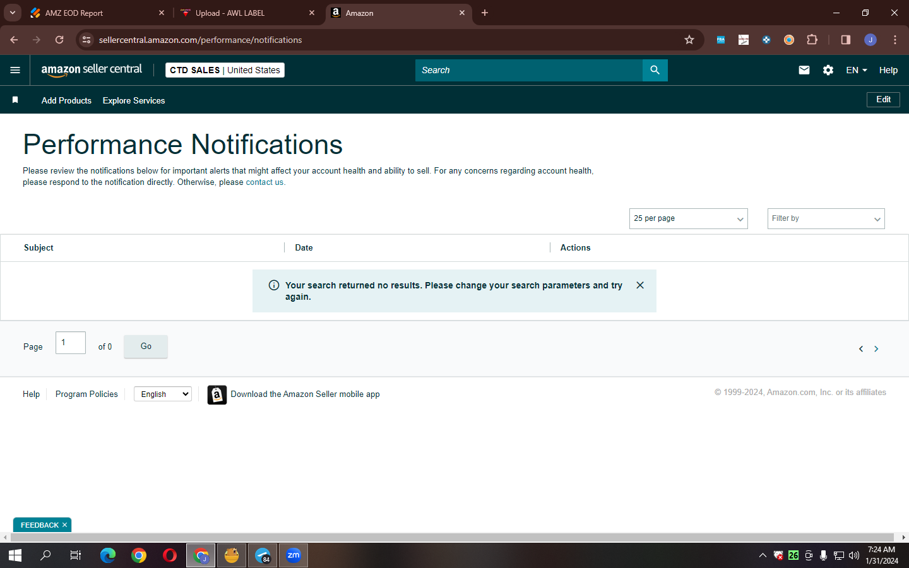Open a new browser tab
This screenshot has width=909, height=568.
point(485,13)
